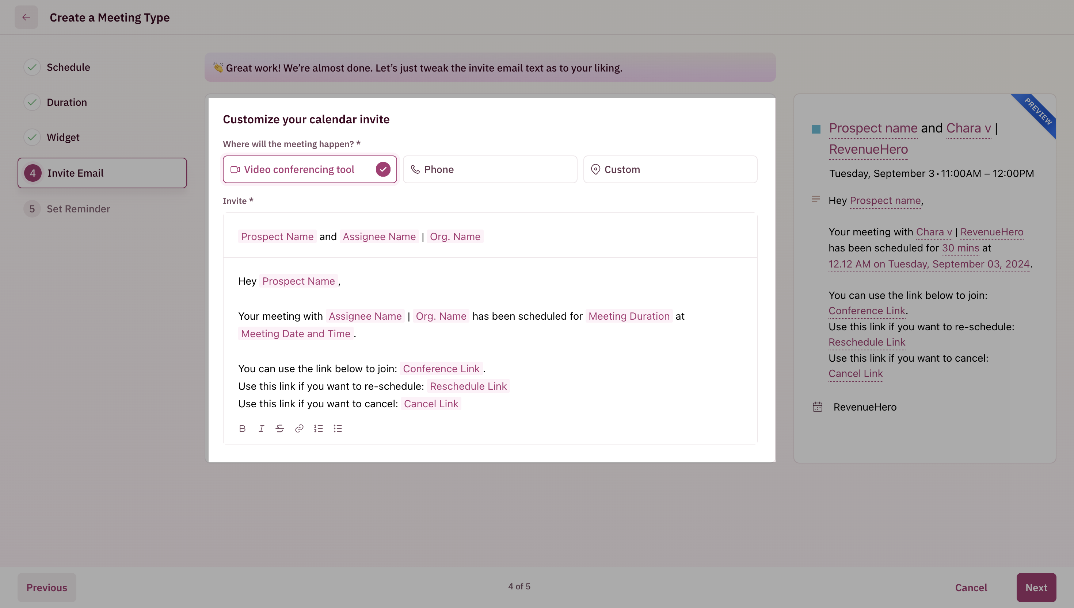The width and height of the screenshot is (1074, 608).
Task: Click "Customize your calendar invite" heading
Action: tap(306, 119)
